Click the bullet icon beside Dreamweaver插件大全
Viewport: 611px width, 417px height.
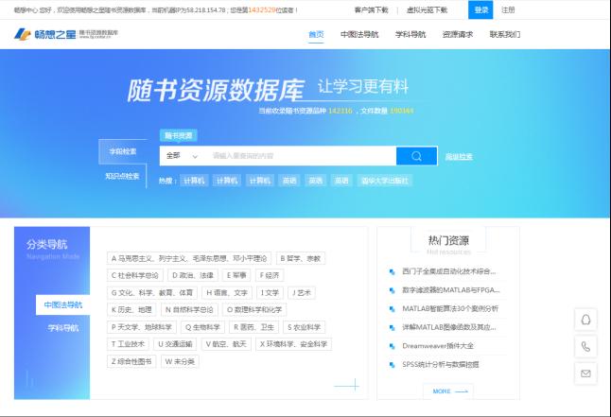click(x=392, y=345)
